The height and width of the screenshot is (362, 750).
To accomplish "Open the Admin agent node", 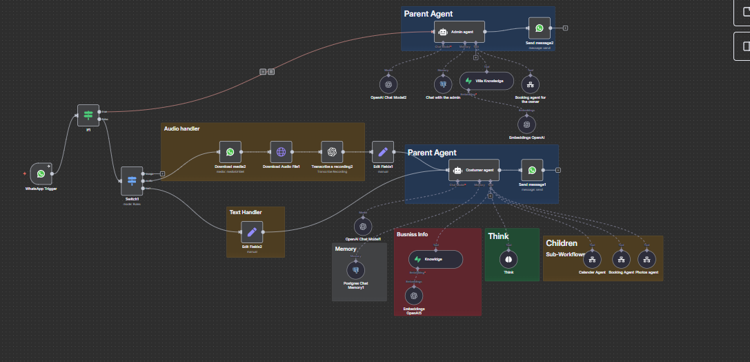I will [x=460, y=32].
